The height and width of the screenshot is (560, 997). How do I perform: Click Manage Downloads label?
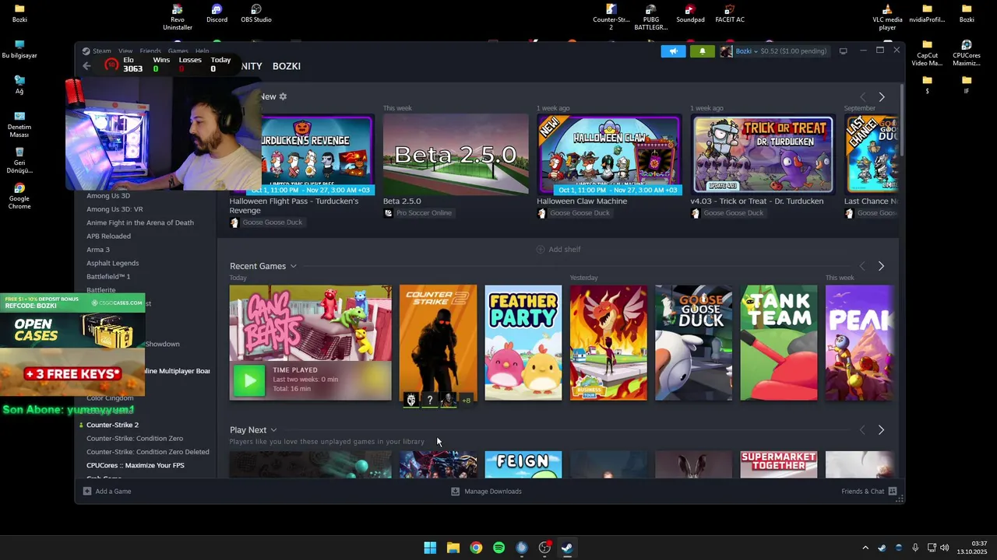point(493,492)
